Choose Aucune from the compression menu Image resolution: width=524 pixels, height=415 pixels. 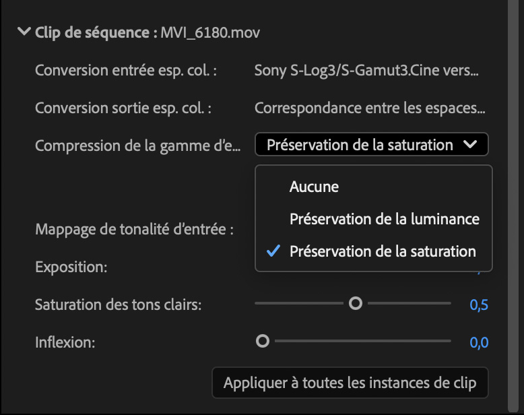coord(314,187)
